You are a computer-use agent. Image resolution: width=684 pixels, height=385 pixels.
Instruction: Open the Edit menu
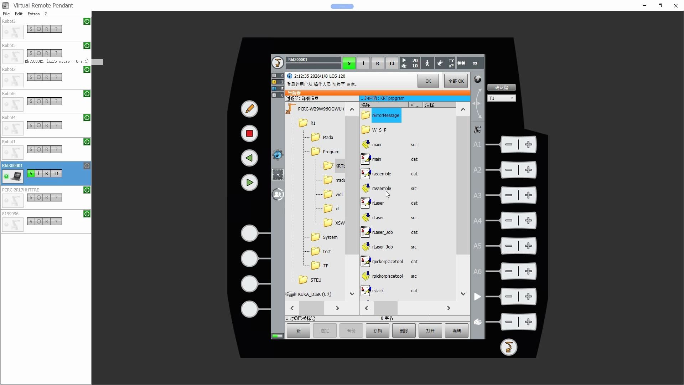(x=19, y=14)
